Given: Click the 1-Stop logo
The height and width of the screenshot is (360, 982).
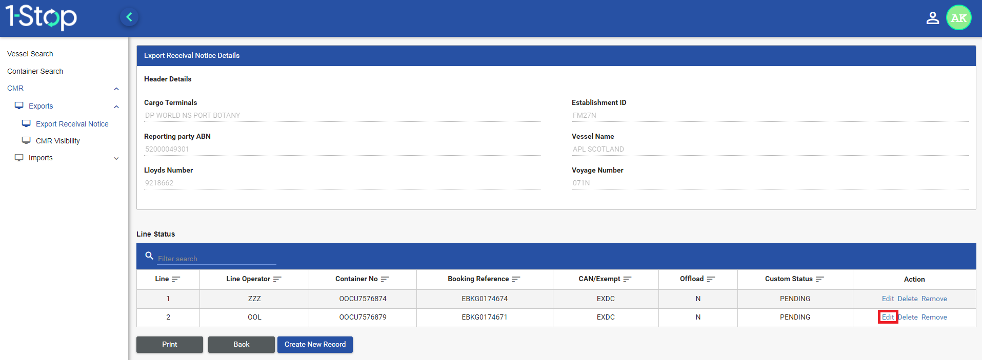Looking at the screenshot, I should coord(41,17).
